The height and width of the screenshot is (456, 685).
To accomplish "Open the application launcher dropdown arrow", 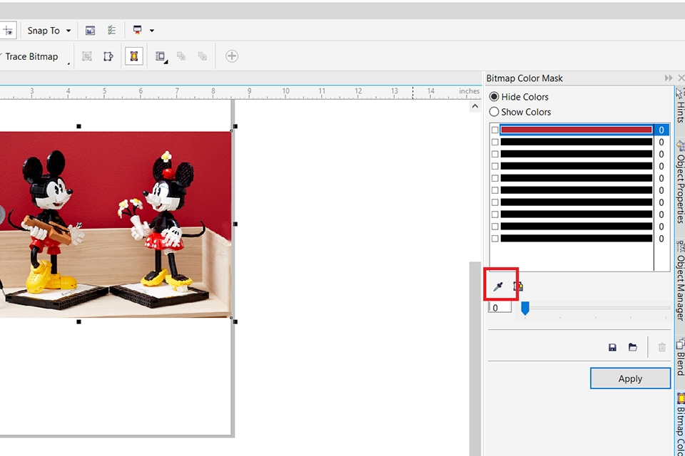I will point(152,31).
